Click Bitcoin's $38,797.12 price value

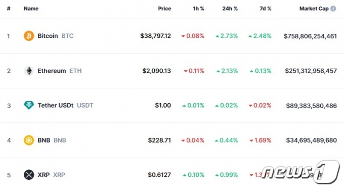[x=155, y=36]
